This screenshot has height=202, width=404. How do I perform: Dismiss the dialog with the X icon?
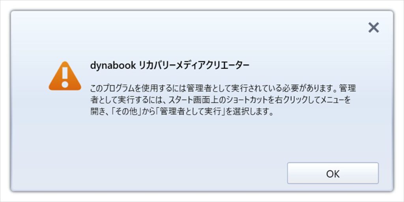tap(373, 27)
